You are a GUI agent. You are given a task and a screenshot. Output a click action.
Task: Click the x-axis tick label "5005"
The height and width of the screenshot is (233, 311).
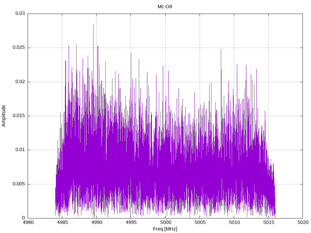(x=200, y=222)
